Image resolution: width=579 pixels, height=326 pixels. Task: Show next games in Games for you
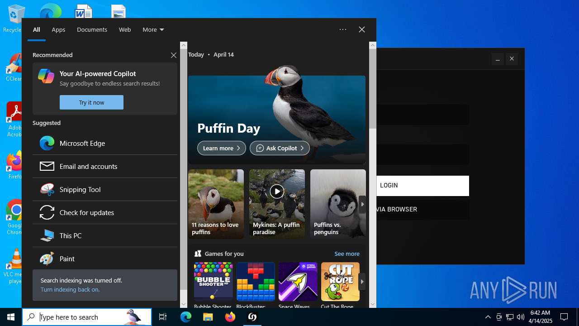pos(362,282)
